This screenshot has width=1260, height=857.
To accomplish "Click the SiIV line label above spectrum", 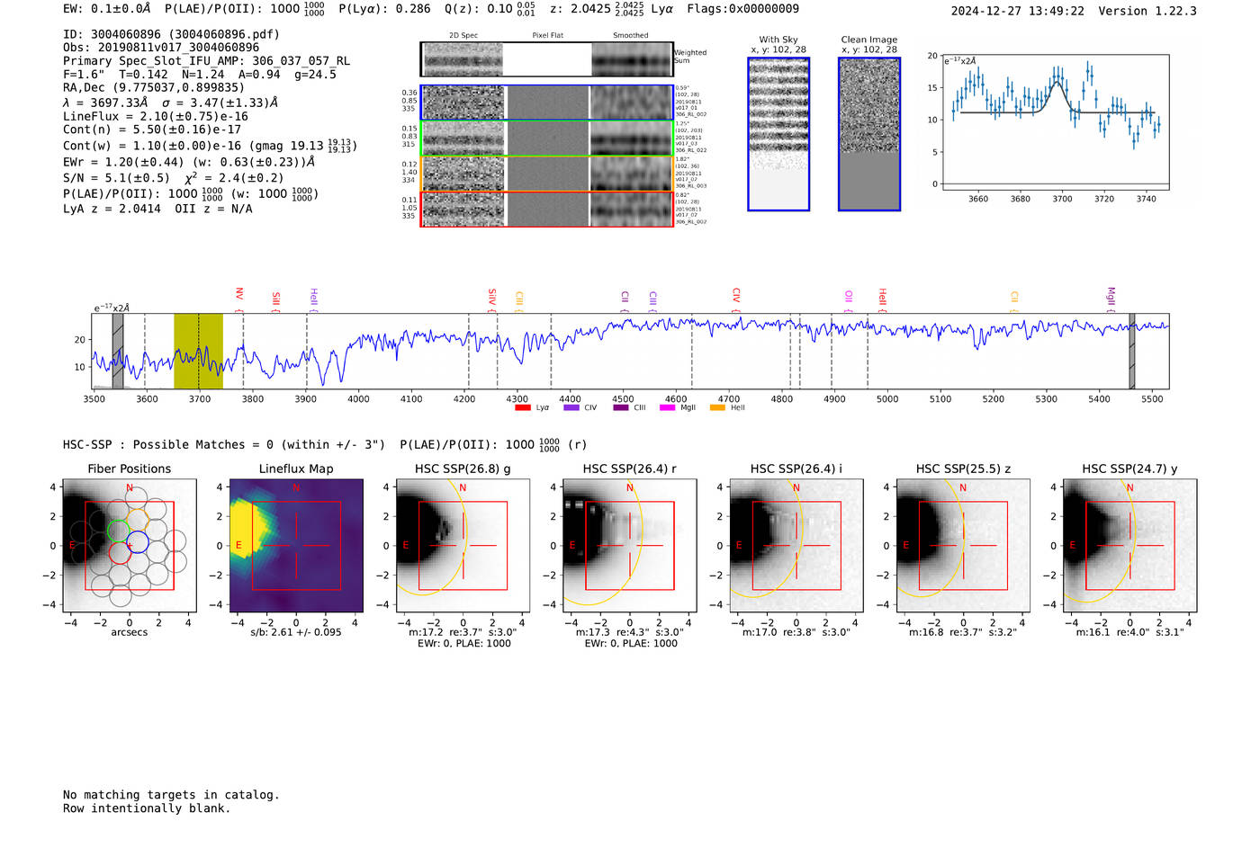I will coord(492,298).
